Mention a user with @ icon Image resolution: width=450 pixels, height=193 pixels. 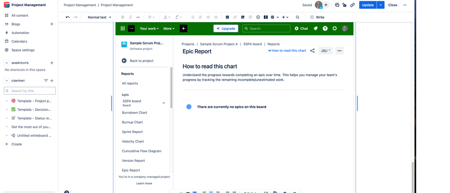(x=250, y=17)
